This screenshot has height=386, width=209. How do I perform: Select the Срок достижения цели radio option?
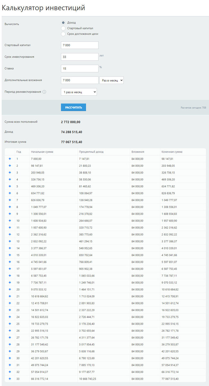[63, 34]
